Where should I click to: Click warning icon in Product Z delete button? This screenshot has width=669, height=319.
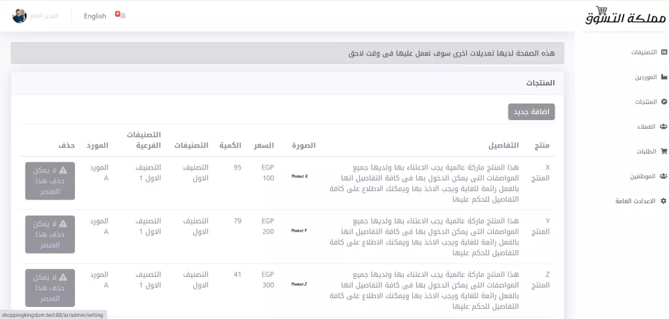[x=63, y=278]
